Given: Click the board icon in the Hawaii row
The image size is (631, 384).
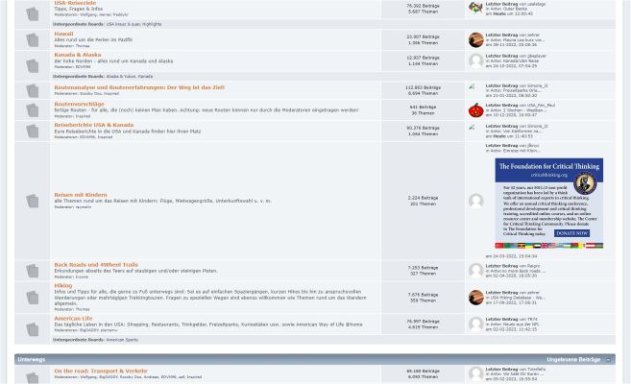Looking at the screenshot, I should (x=33, y=40).
